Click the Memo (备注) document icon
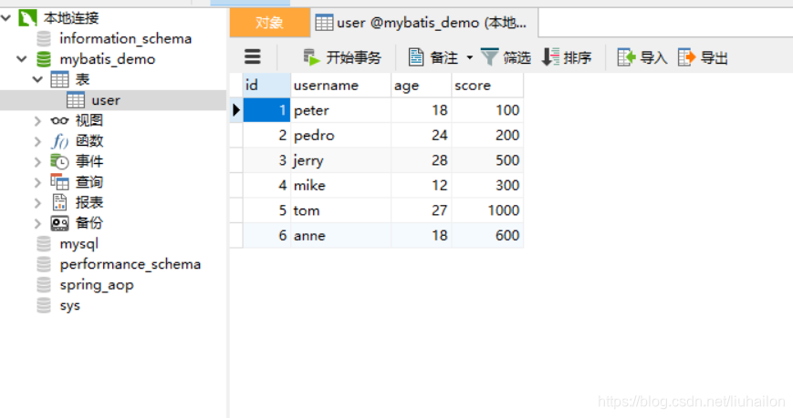793x418 pixels. 416,57
